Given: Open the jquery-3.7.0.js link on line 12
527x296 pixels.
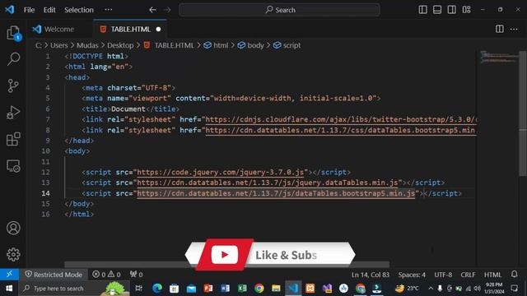Looking at the screenshot, I should coord(221,172).
